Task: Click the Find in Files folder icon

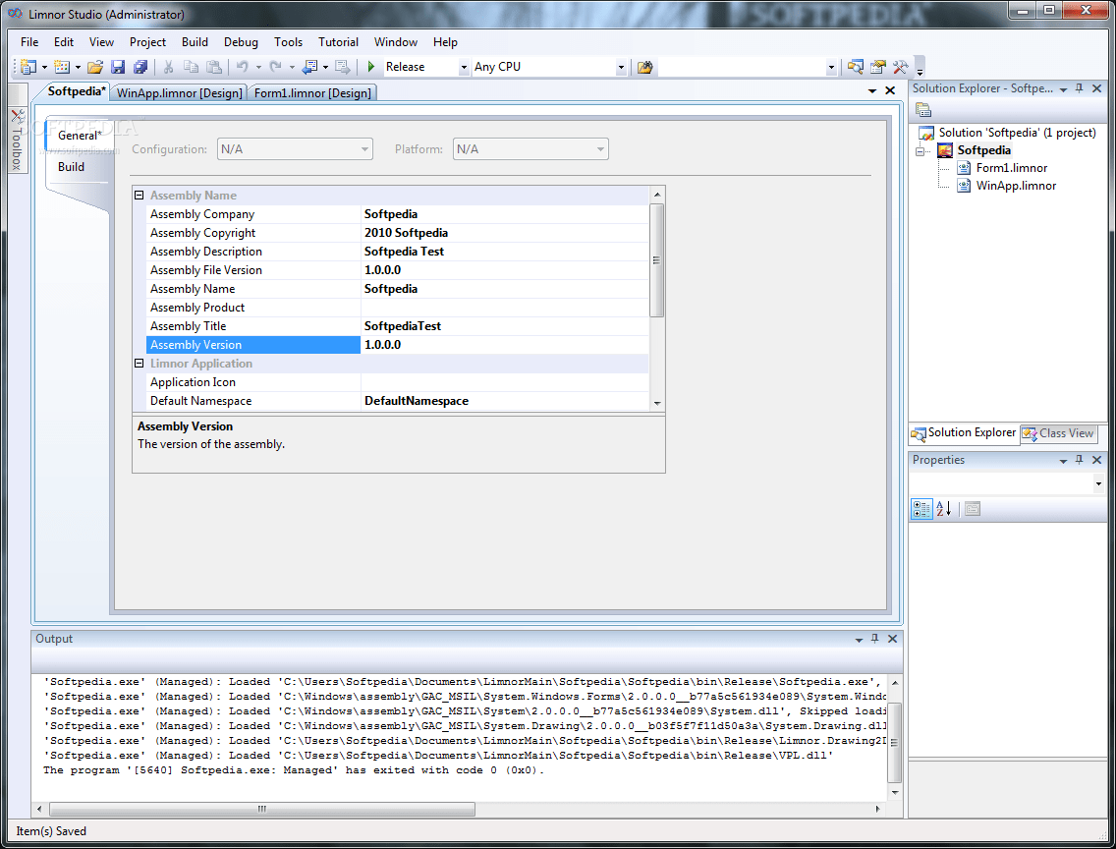Action: pos(644,67)
